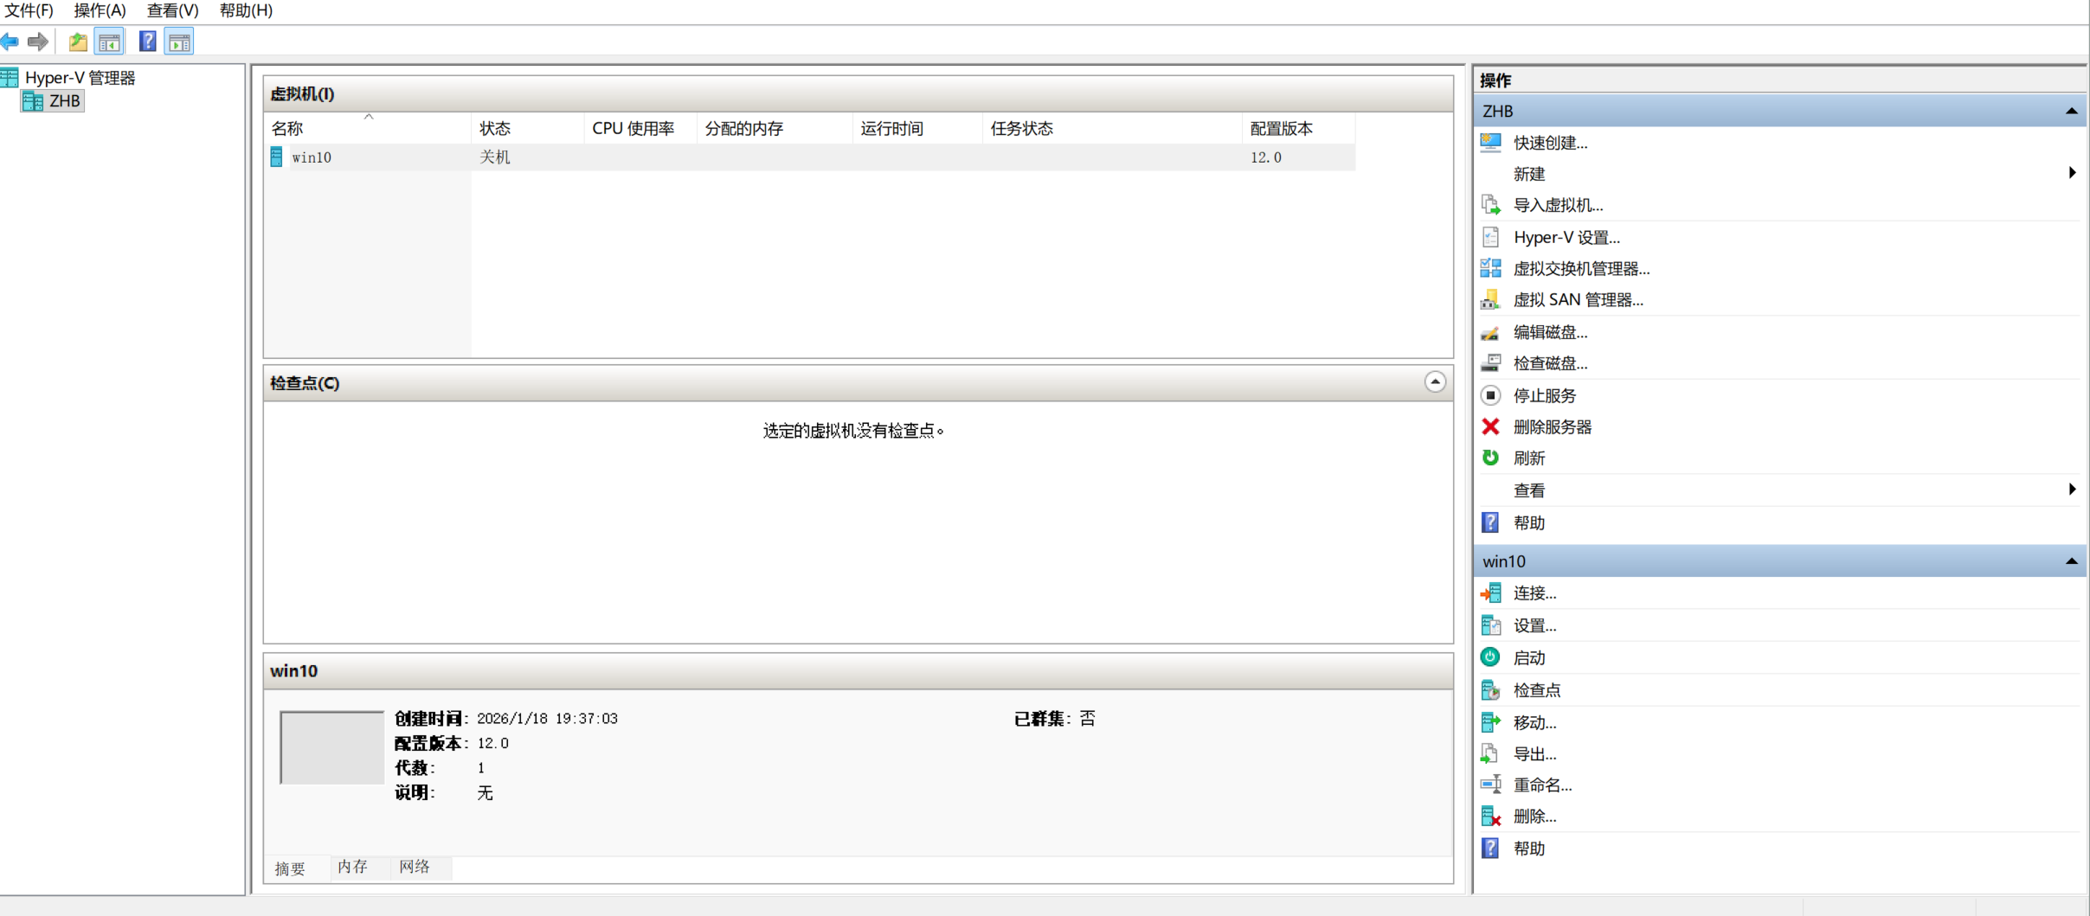Click Stop Service (停止服务) icon
2090x916 pixels.
pos(1490,395)
